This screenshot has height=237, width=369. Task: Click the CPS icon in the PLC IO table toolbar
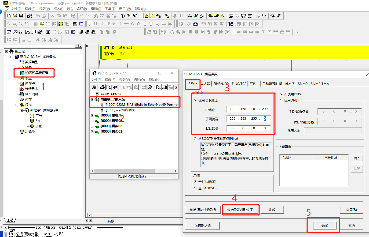click(94, 87)
